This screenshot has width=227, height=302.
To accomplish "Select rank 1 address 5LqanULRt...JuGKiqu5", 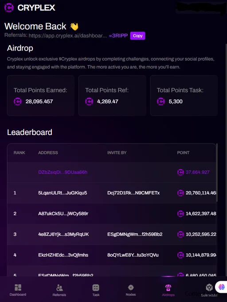I will [63, 193].
